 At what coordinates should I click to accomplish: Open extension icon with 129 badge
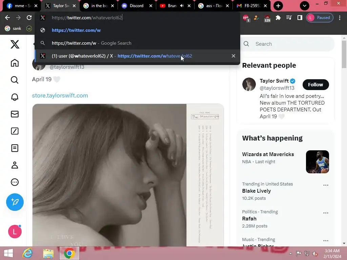pyautogui.click(x=267, y=19)
